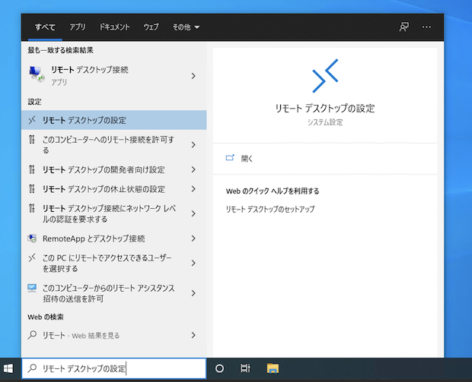Expand arrow for この PC にリモートでアクセスできるユーザー
The image size is (472, 382).
(193, 263)
